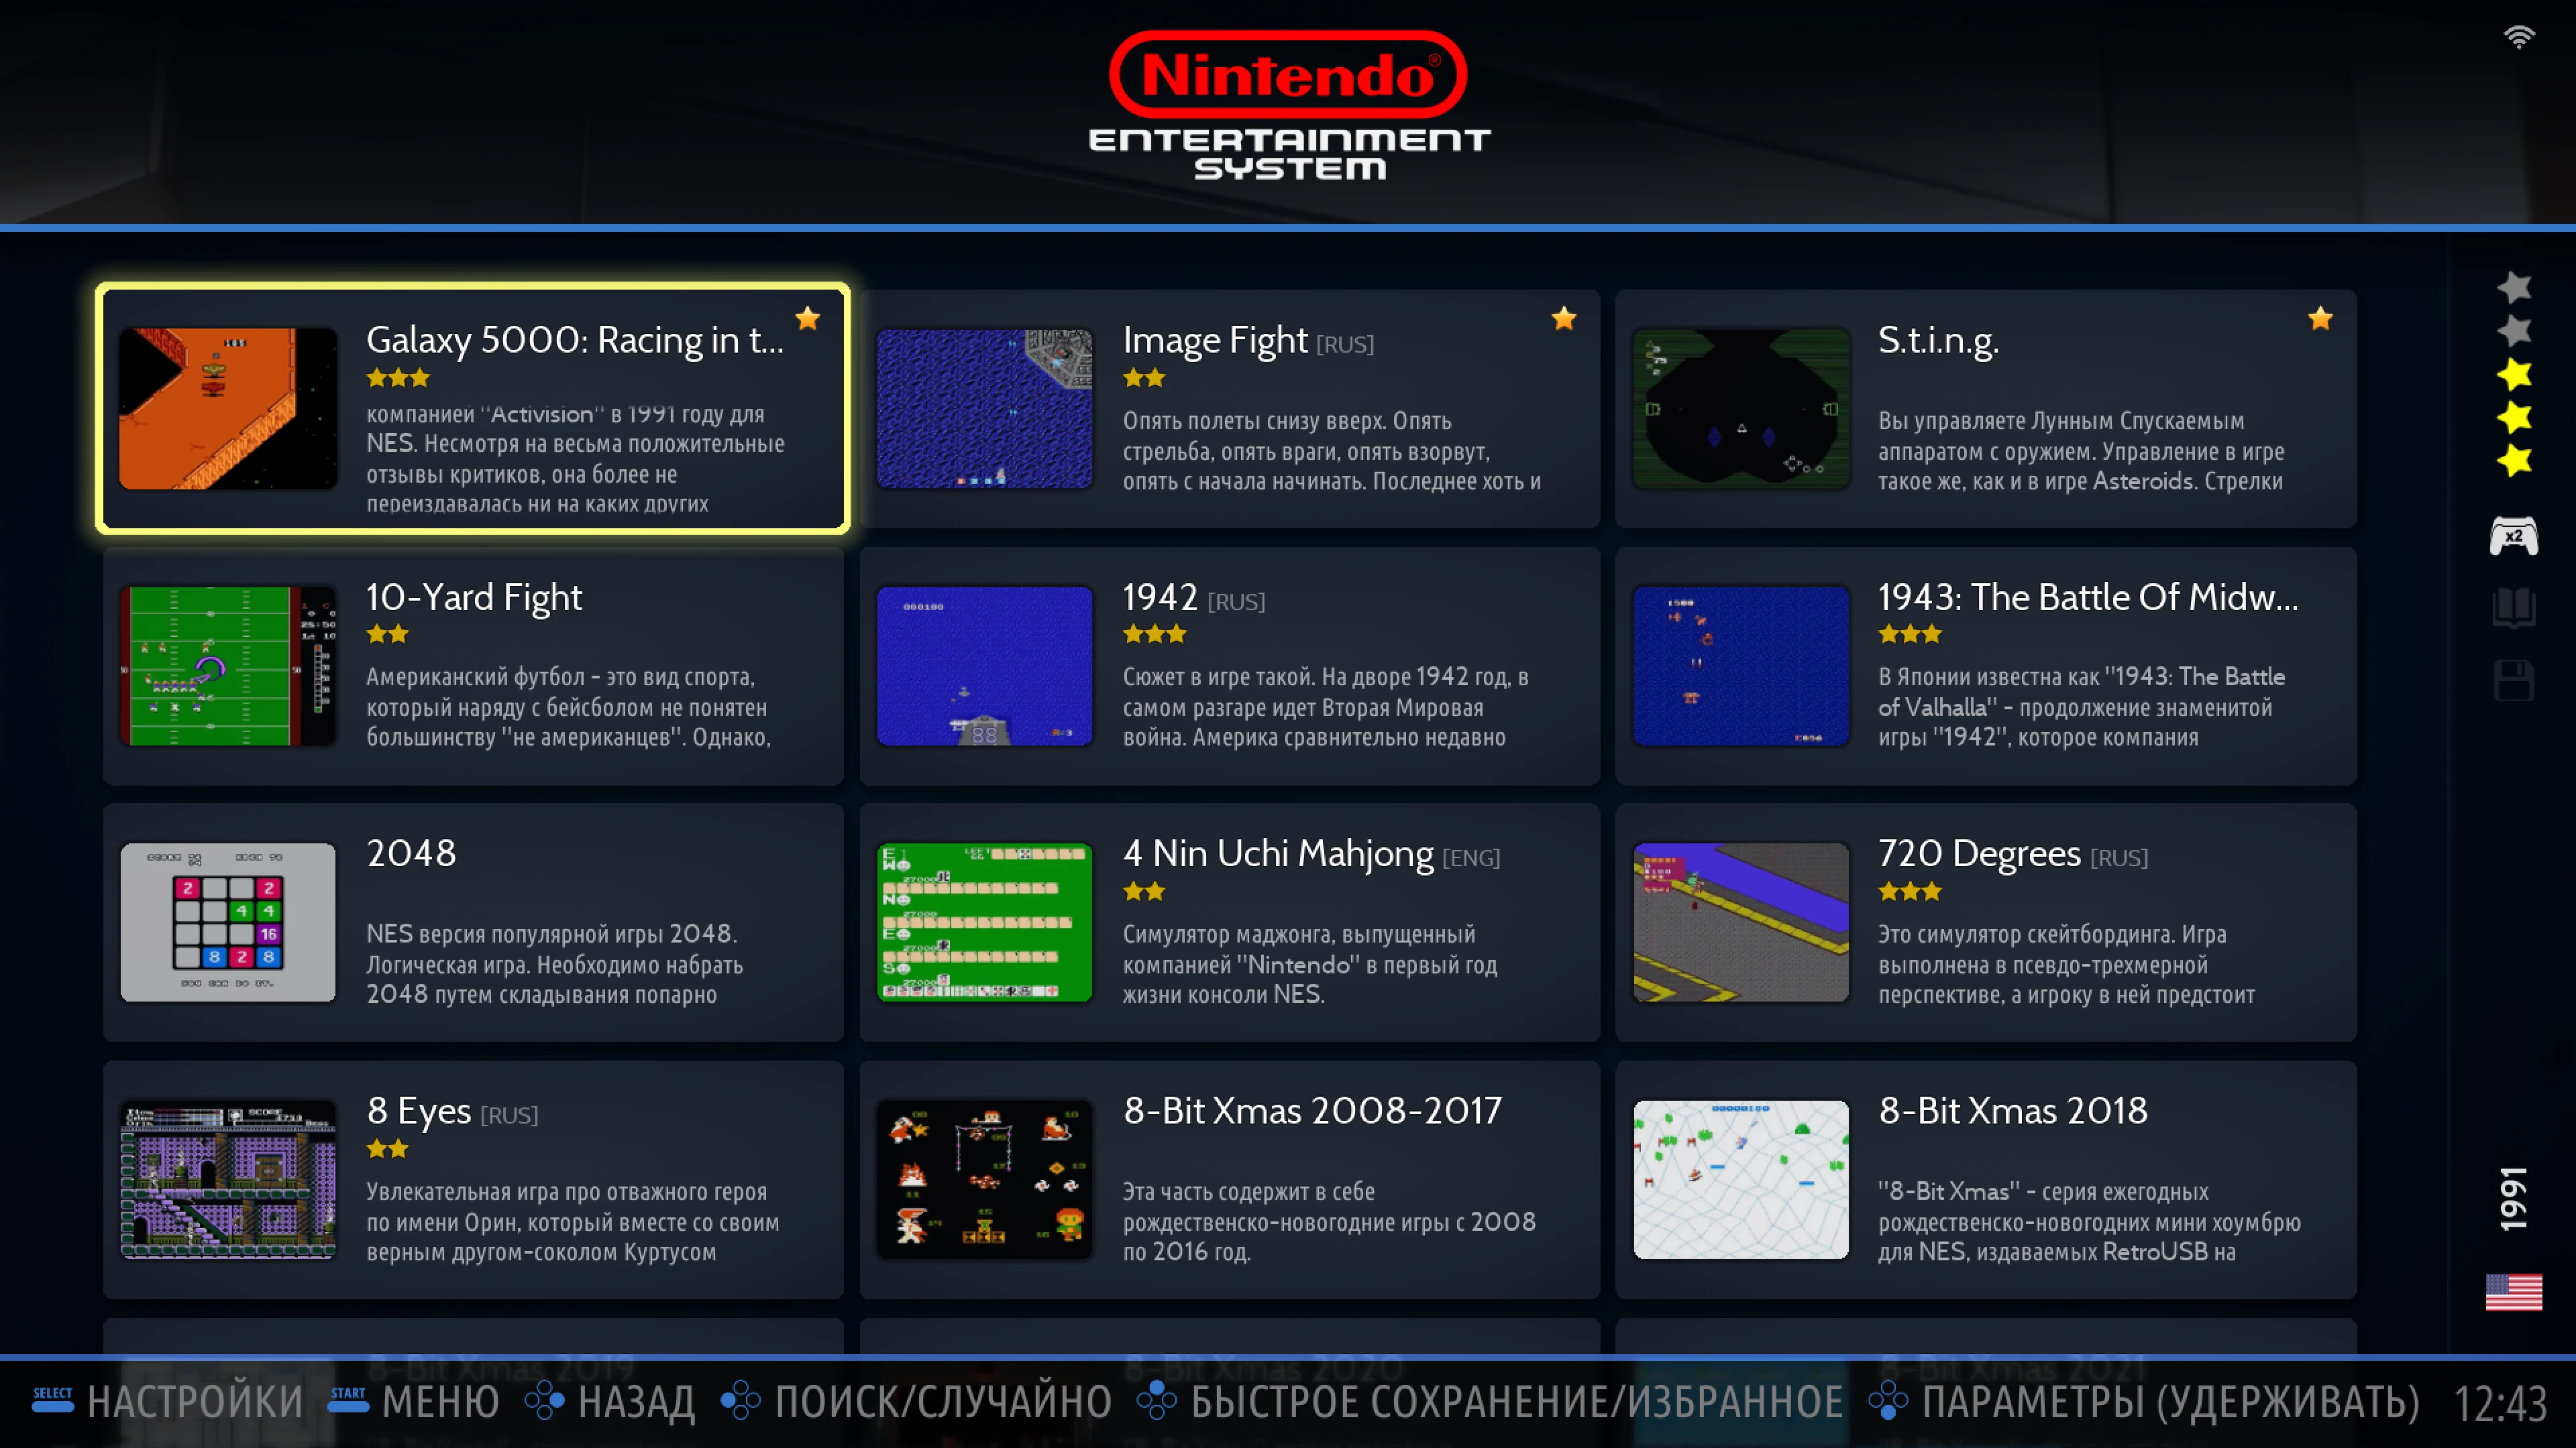Select the 2048 title
This screenshot has width=2576, height=1448.
point(411,853)
